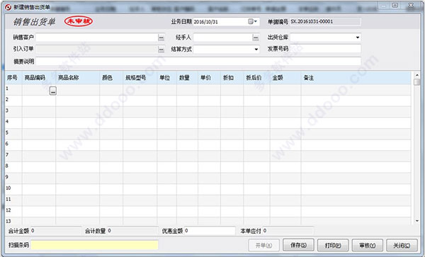Click the ellipsis button next to 经手人
This screenshot has width=425, height=257.
click(x=255, y=38)
